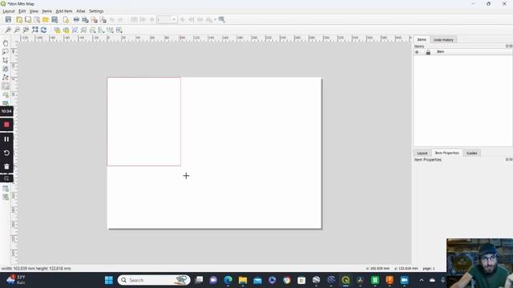The width and height of the screenshot is (513, 288).
Task: Select the Zoom magnifier tool in the toolbox
Action: pyautogui.click(x=6, y=51)
